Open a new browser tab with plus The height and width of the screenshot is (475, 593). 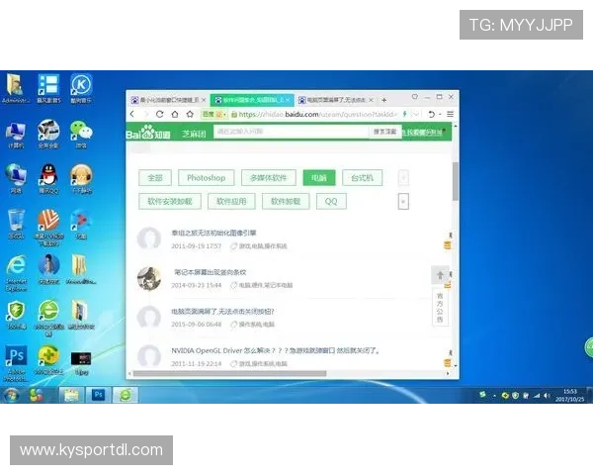(383, 100)
